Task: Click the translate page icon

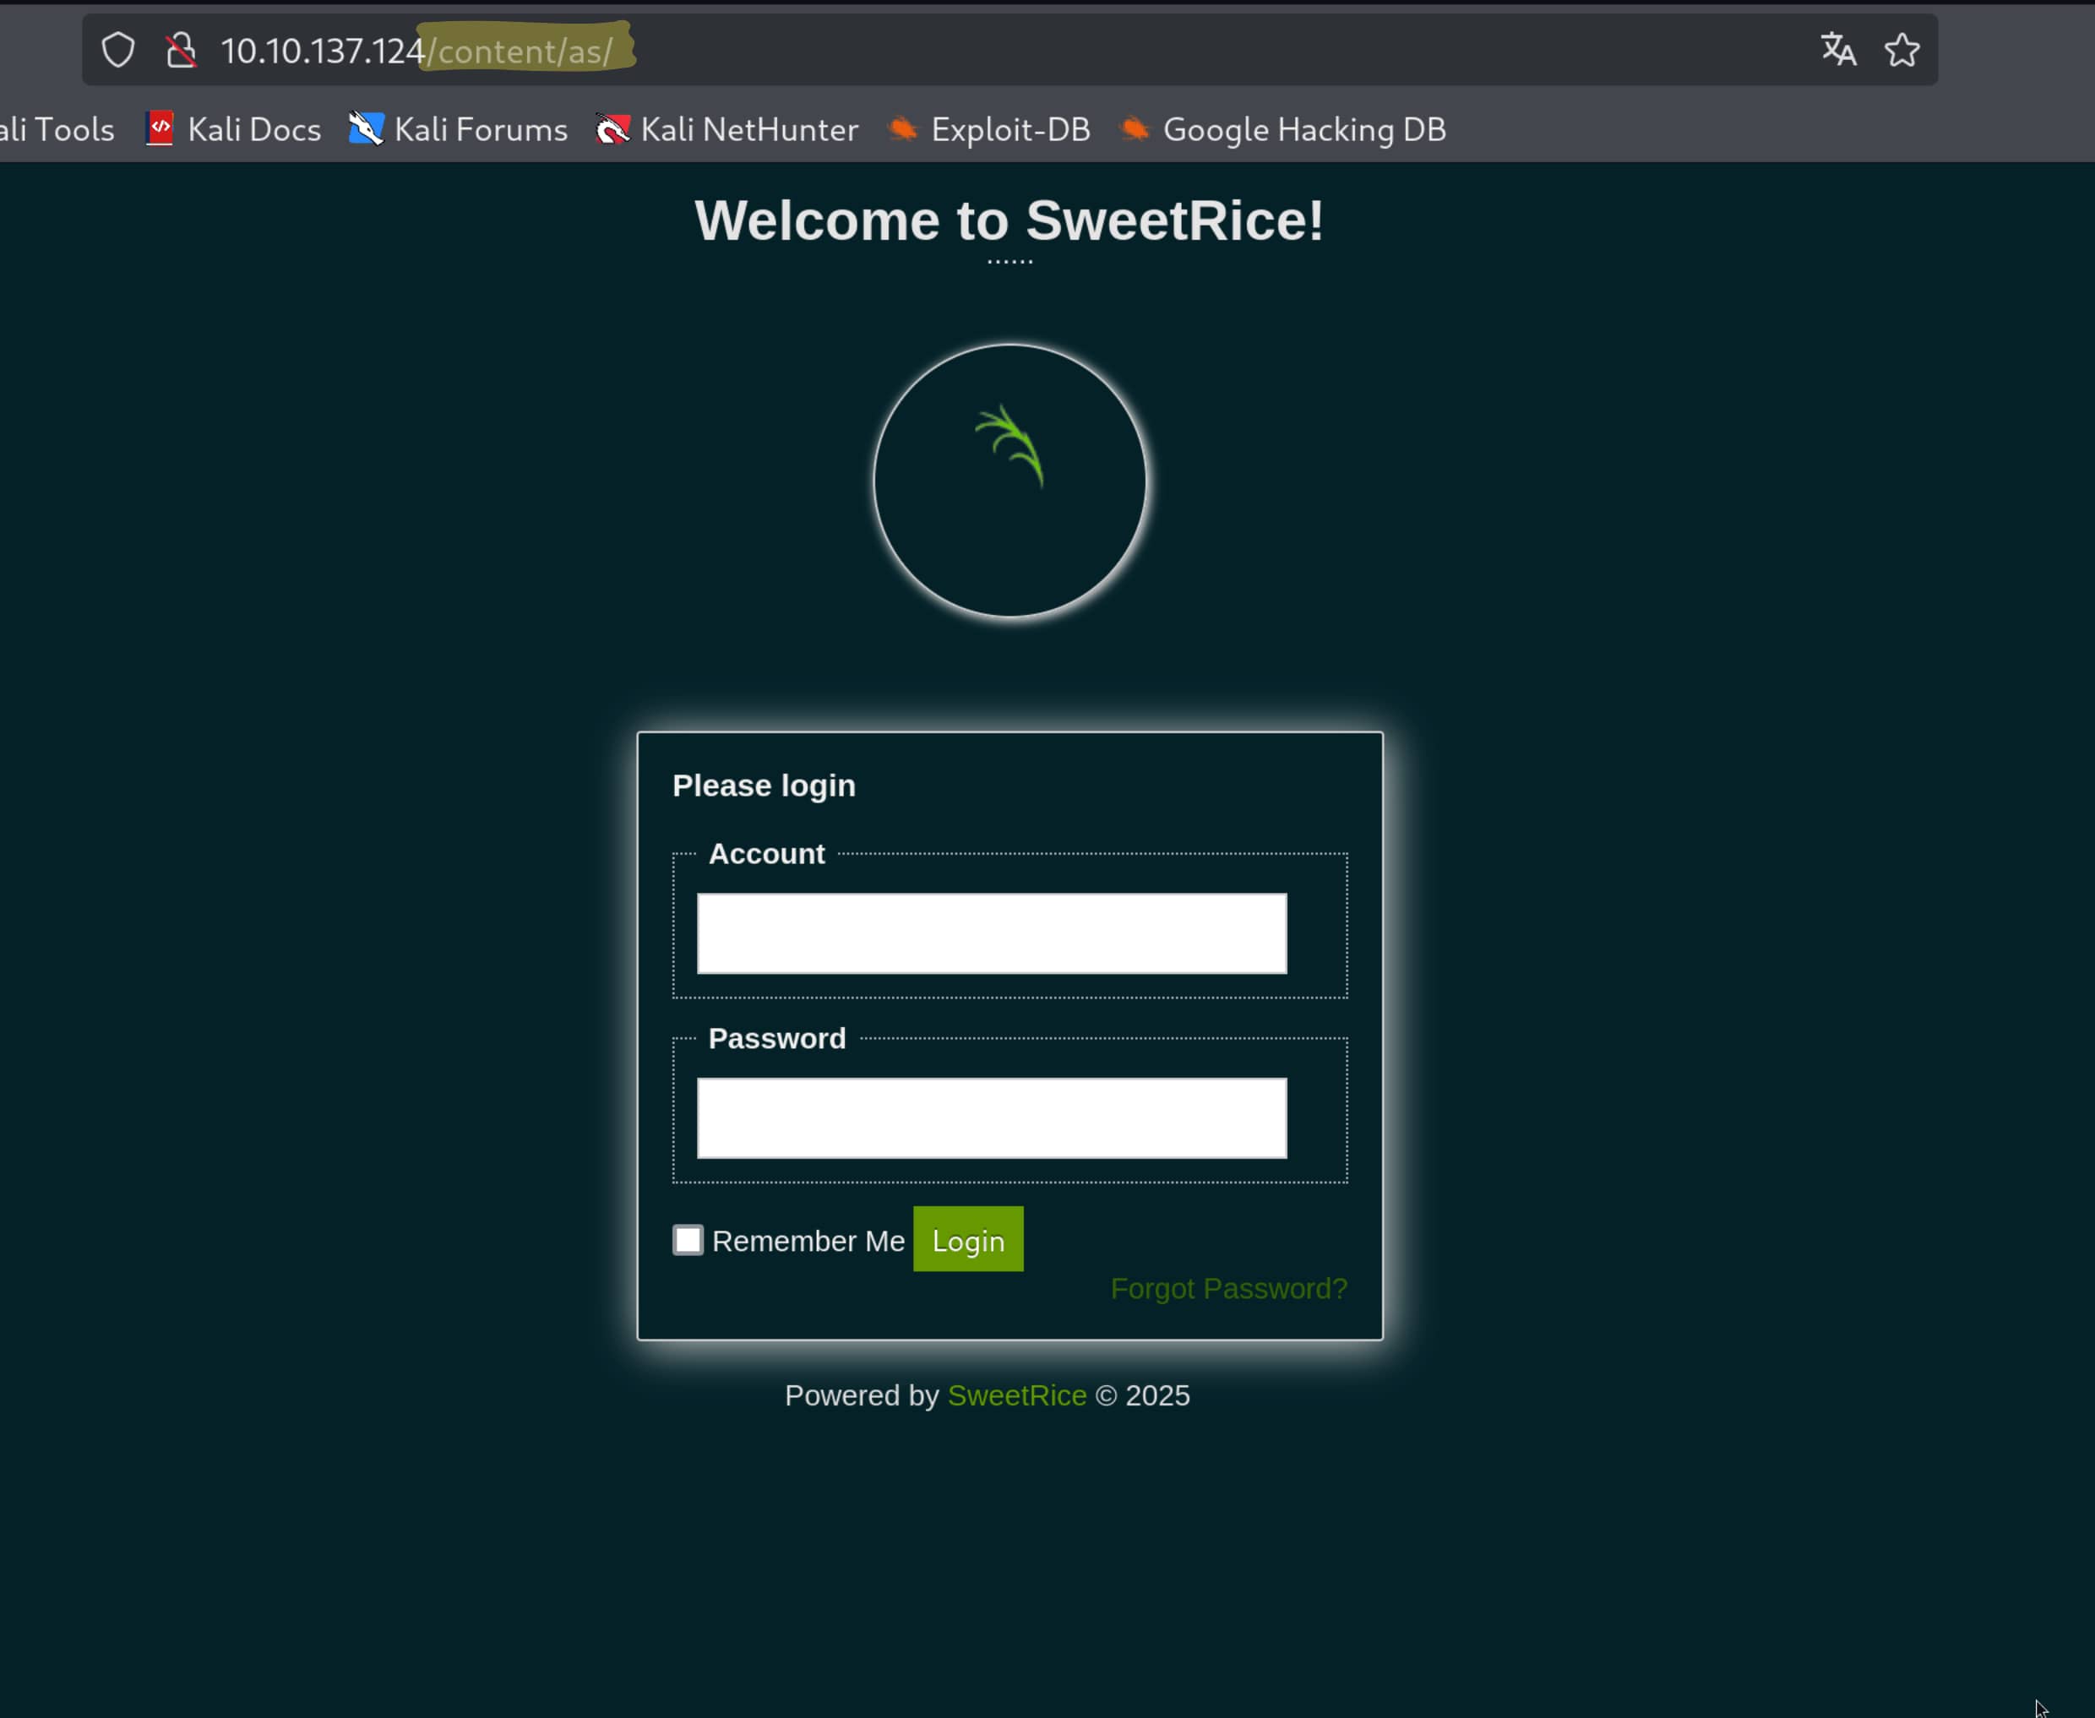Action: pos(1837,50)
